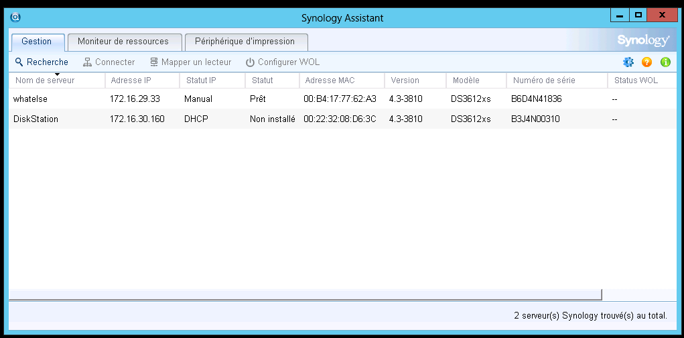This screenshot has width=684, height=338.
Task: Click DS3612xs model in DiskStation row
Action: click(x=471, y=119)
